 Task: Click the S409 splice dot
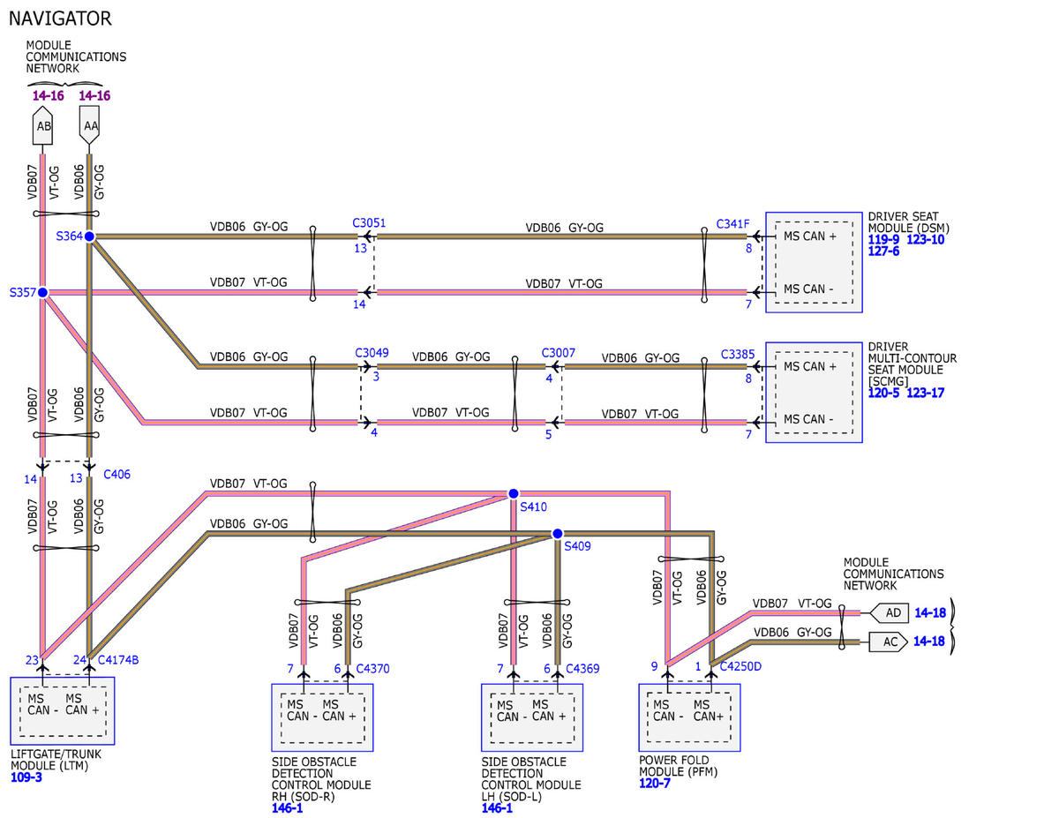point(557,533)
